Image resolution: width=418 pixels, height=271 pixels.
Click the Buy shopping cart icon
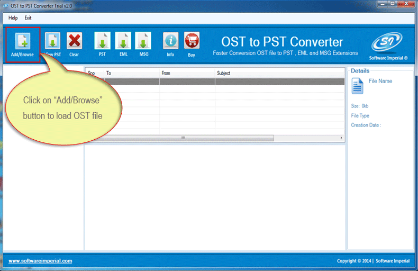click(192, 41)
